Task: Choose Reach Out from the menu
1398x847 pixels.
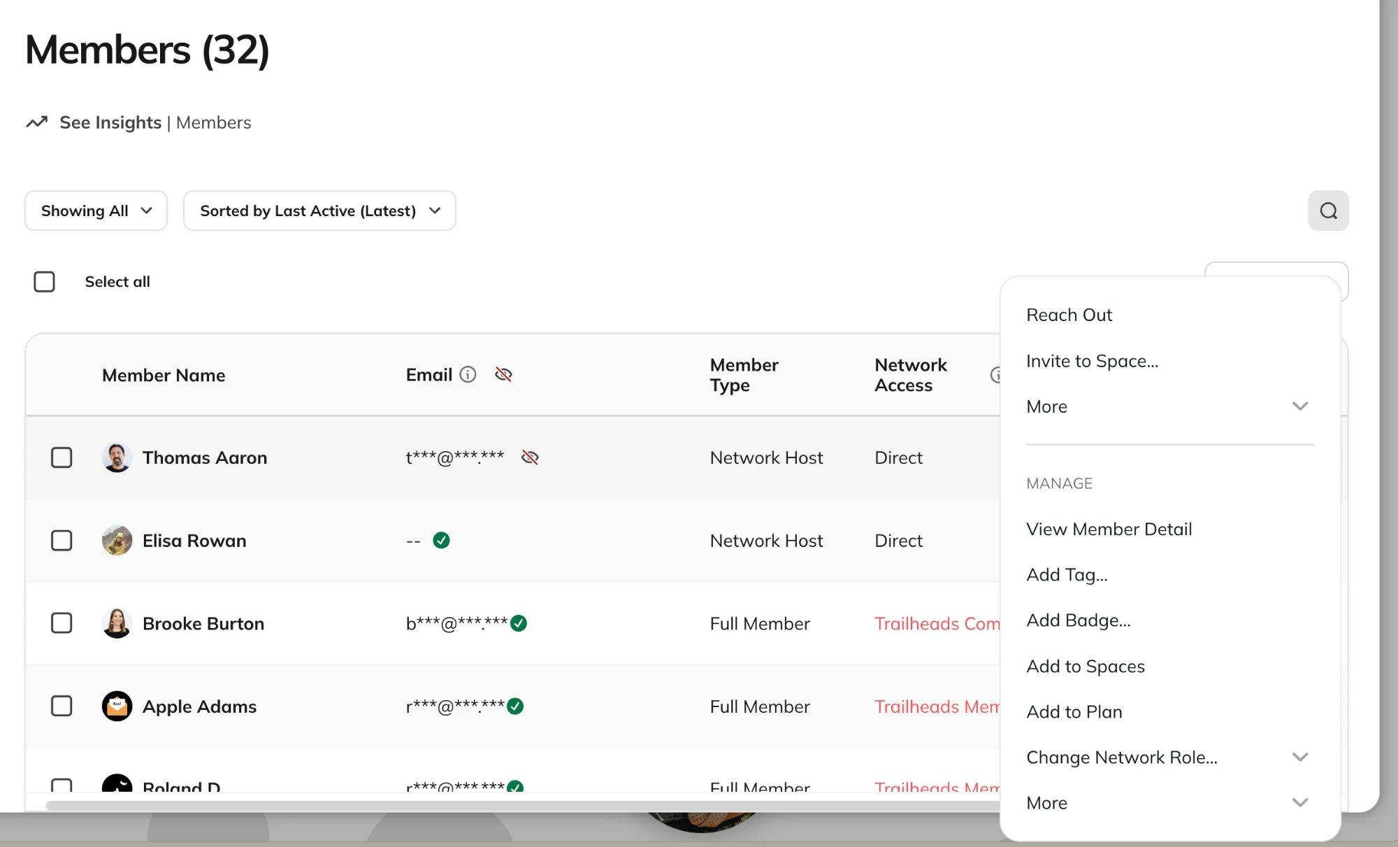Action: point(1069,315)
